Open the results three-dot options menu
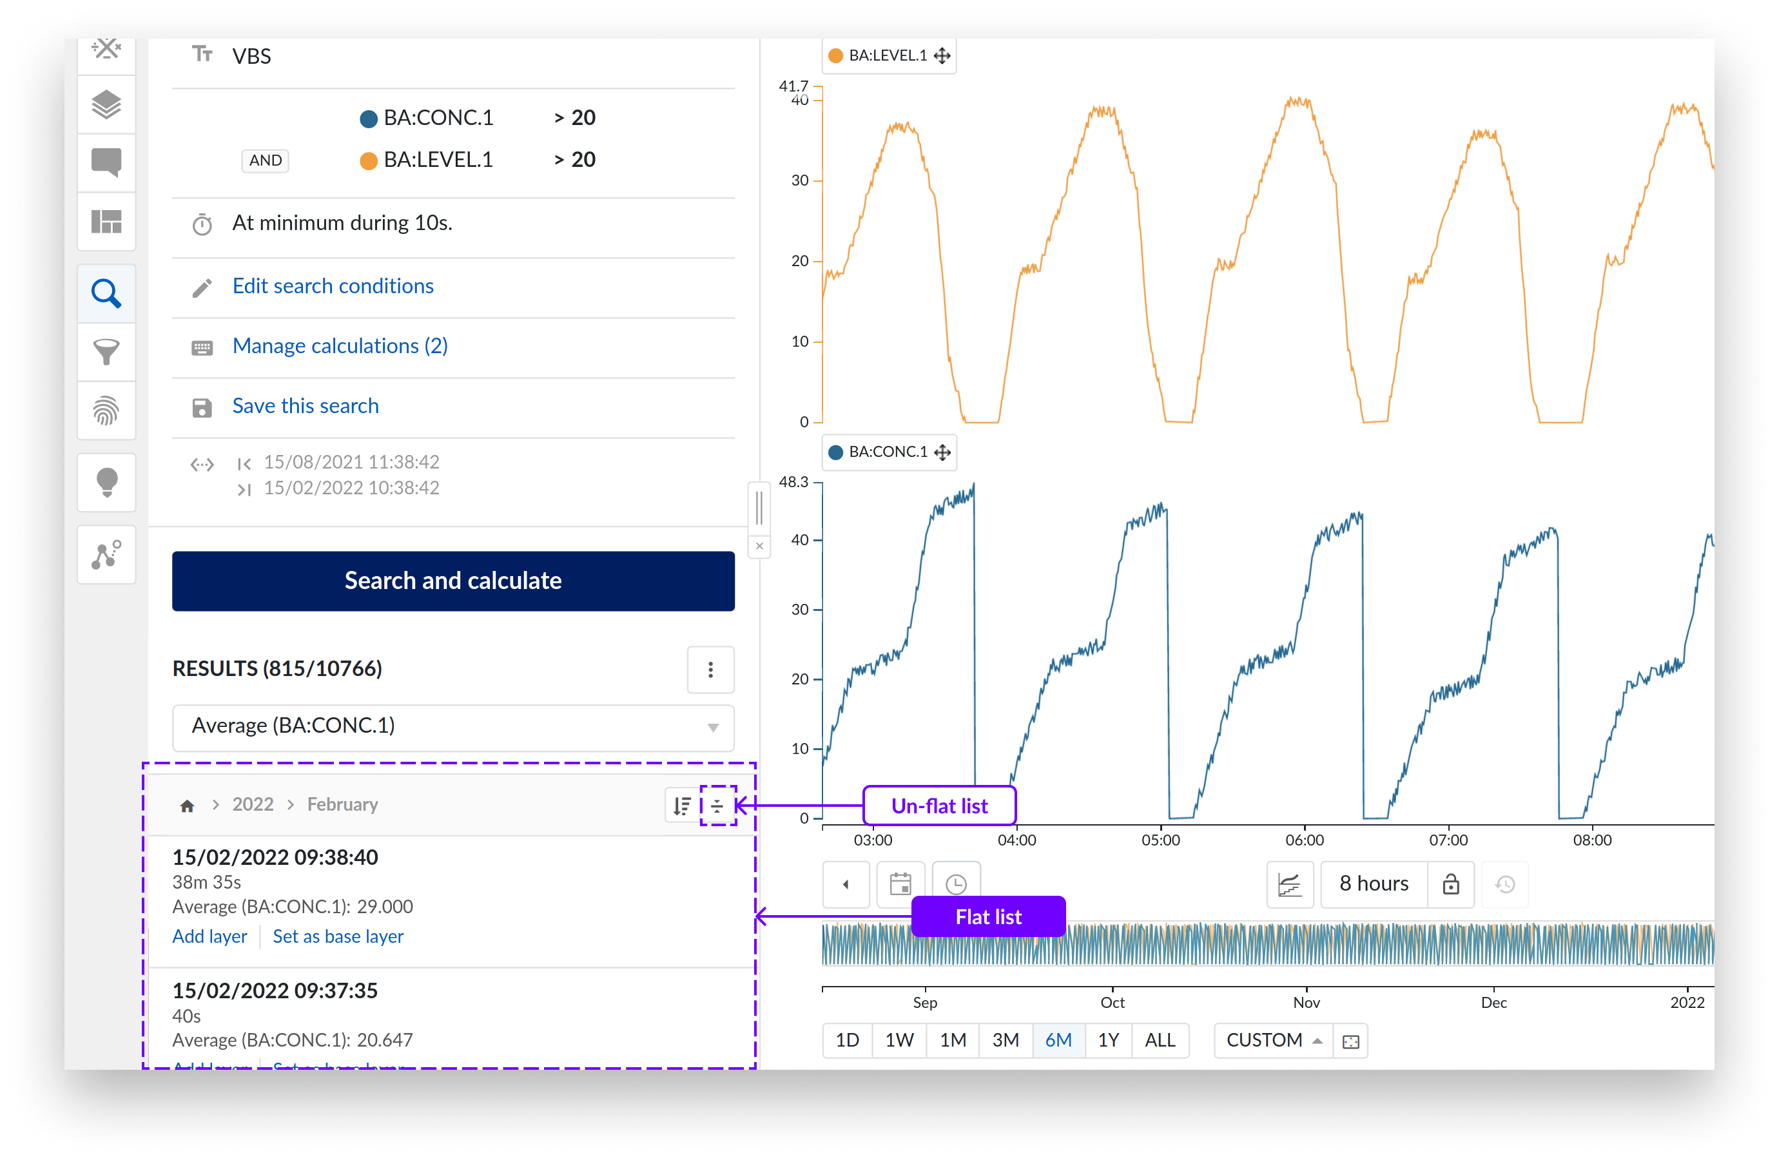This screenshot has height=1160, width=1779. 710,669
